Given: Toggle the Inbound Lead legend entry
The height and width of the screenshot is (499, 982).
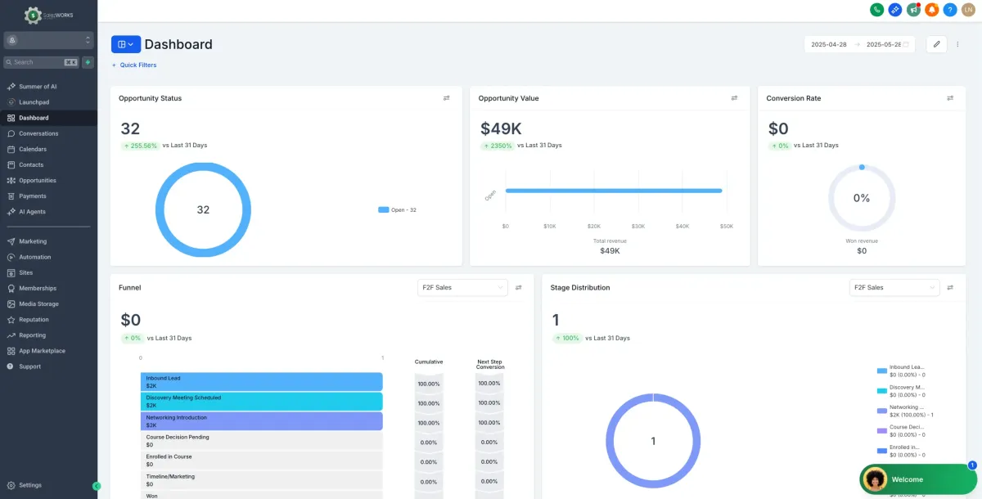Looking at the screenshot, I should (901, 371).
